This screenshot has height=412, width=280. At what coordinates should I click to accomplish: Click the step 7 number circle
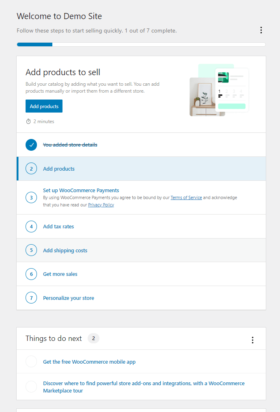click(31, 298)
